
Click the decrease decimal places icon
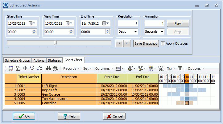pos(39,68)
